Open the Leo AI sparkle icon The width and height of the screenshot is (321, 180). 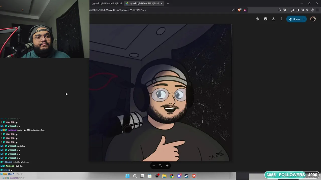pyautogui.click(x=307, y=10)
